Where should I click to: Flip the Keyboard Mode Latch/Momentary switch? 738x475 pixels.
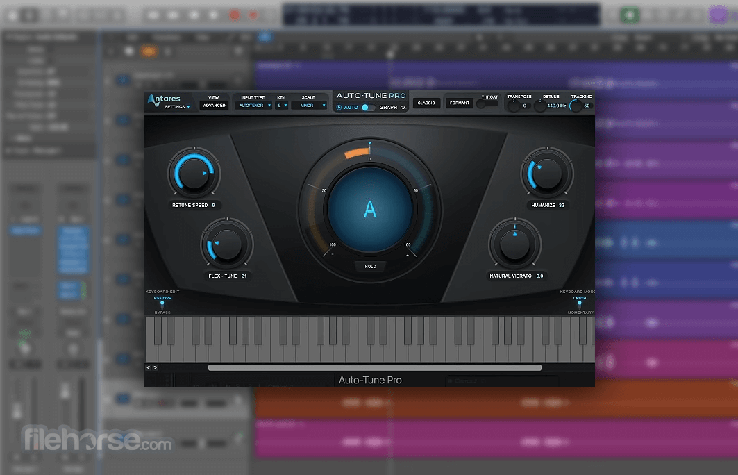click(x=579, y=303)
